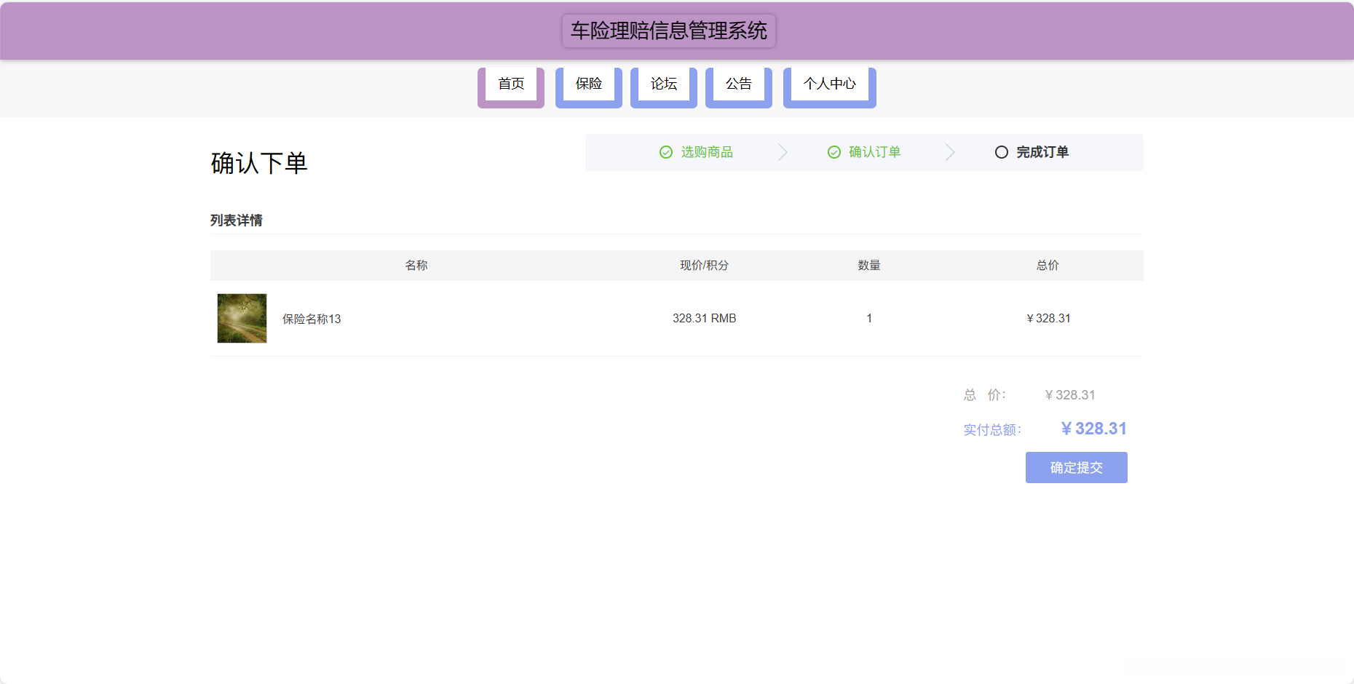1354x684 pixels.
Task: Click the checkmark icon beside 确认订单
Action: [x=834, y=152]
